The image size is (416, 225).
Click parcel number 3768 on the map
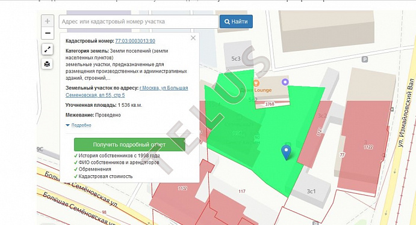tap(270, 104)
